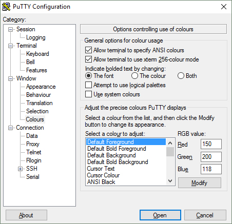Open the Proxy connection settings

coord(33,144)
